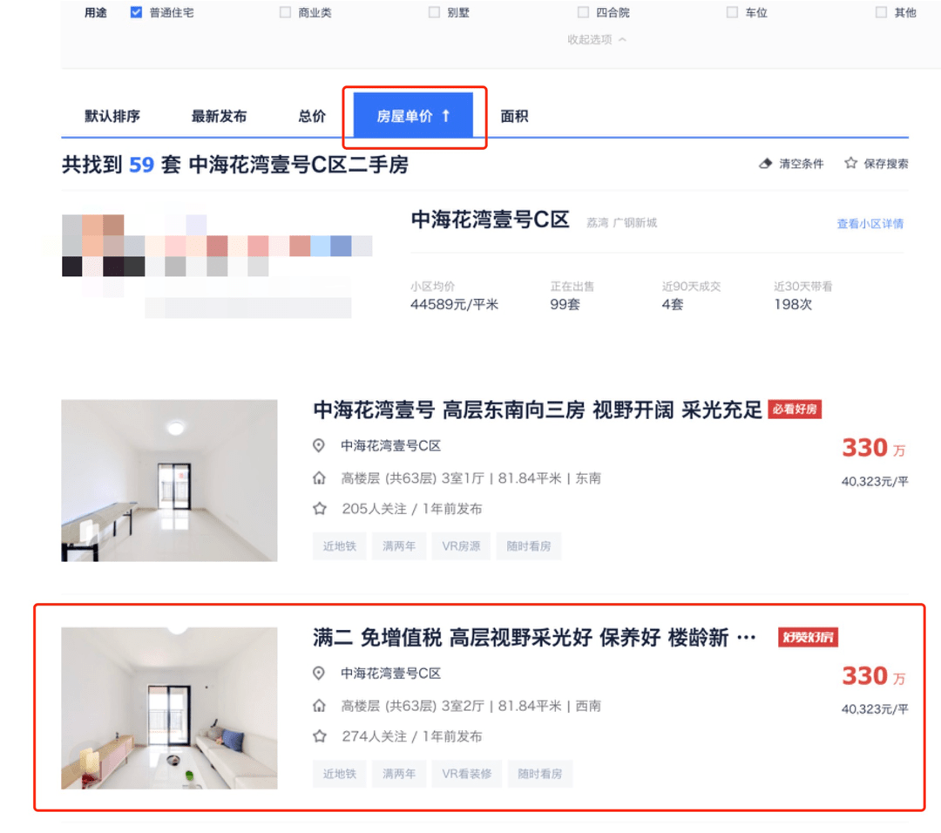Viewport: 941px width, 833px height.
Task: Click 随时看房 tag on first listing
Action: (529, 546)
